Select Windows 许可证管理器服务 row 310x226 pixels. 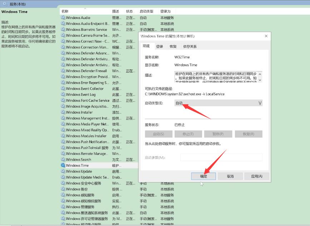[117, 219]
